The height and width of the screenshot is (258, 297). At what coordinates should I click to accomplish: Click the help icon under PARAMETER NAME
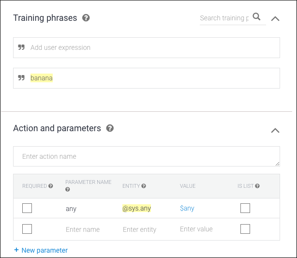[67, 190]
